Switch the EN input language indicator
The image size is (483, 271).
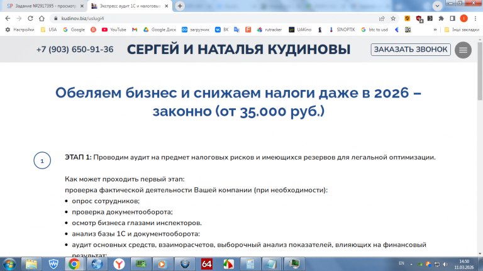coord(401,263)
